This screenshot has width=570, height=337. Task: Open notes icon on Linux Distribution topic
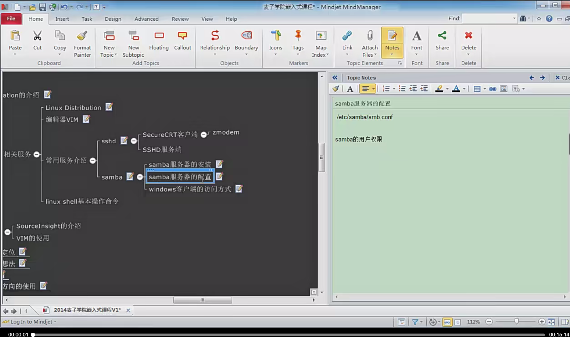109,107
